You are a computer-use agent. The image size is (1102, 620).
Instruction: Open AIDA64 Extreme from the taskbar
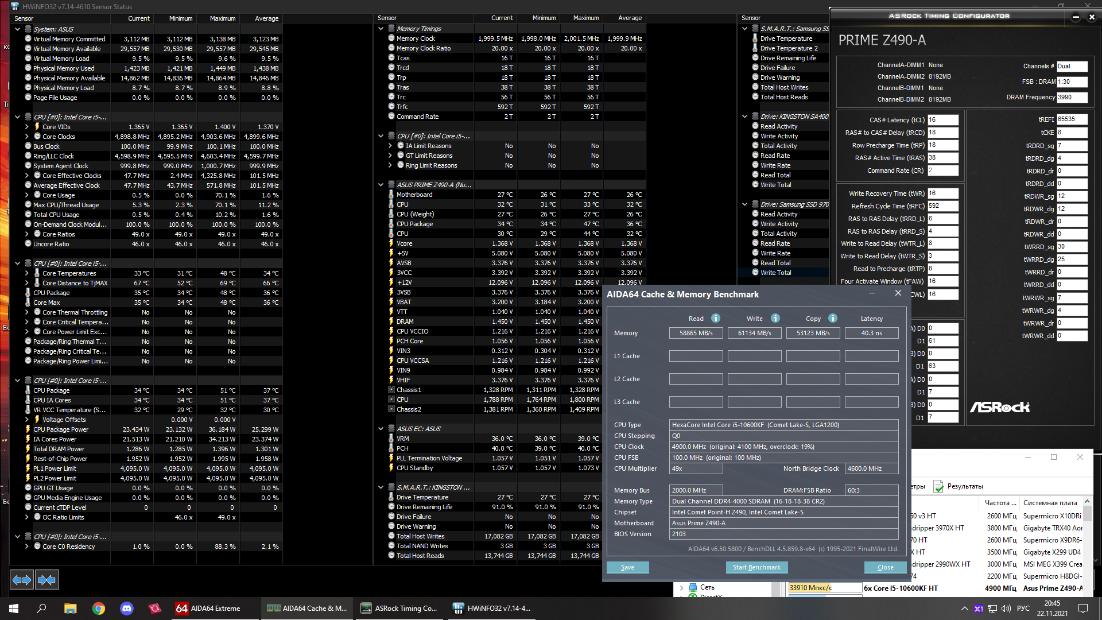point(209,609)
